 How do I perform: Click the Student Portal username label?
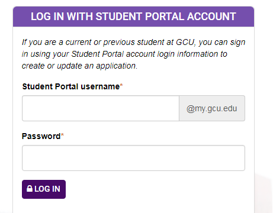(x=71, y=86)
